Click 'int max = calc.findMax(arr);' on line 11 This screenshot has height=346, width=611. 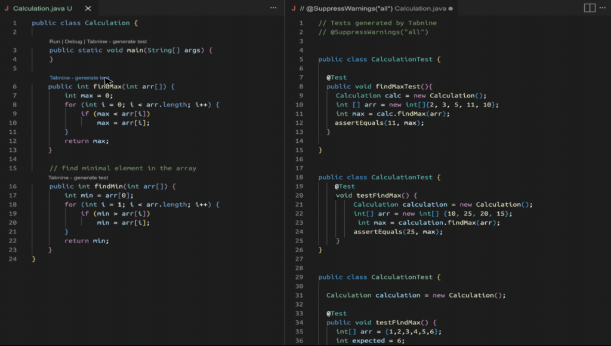coord(393,114)
